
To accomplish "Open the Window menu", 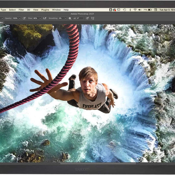I will coord(56,10).
